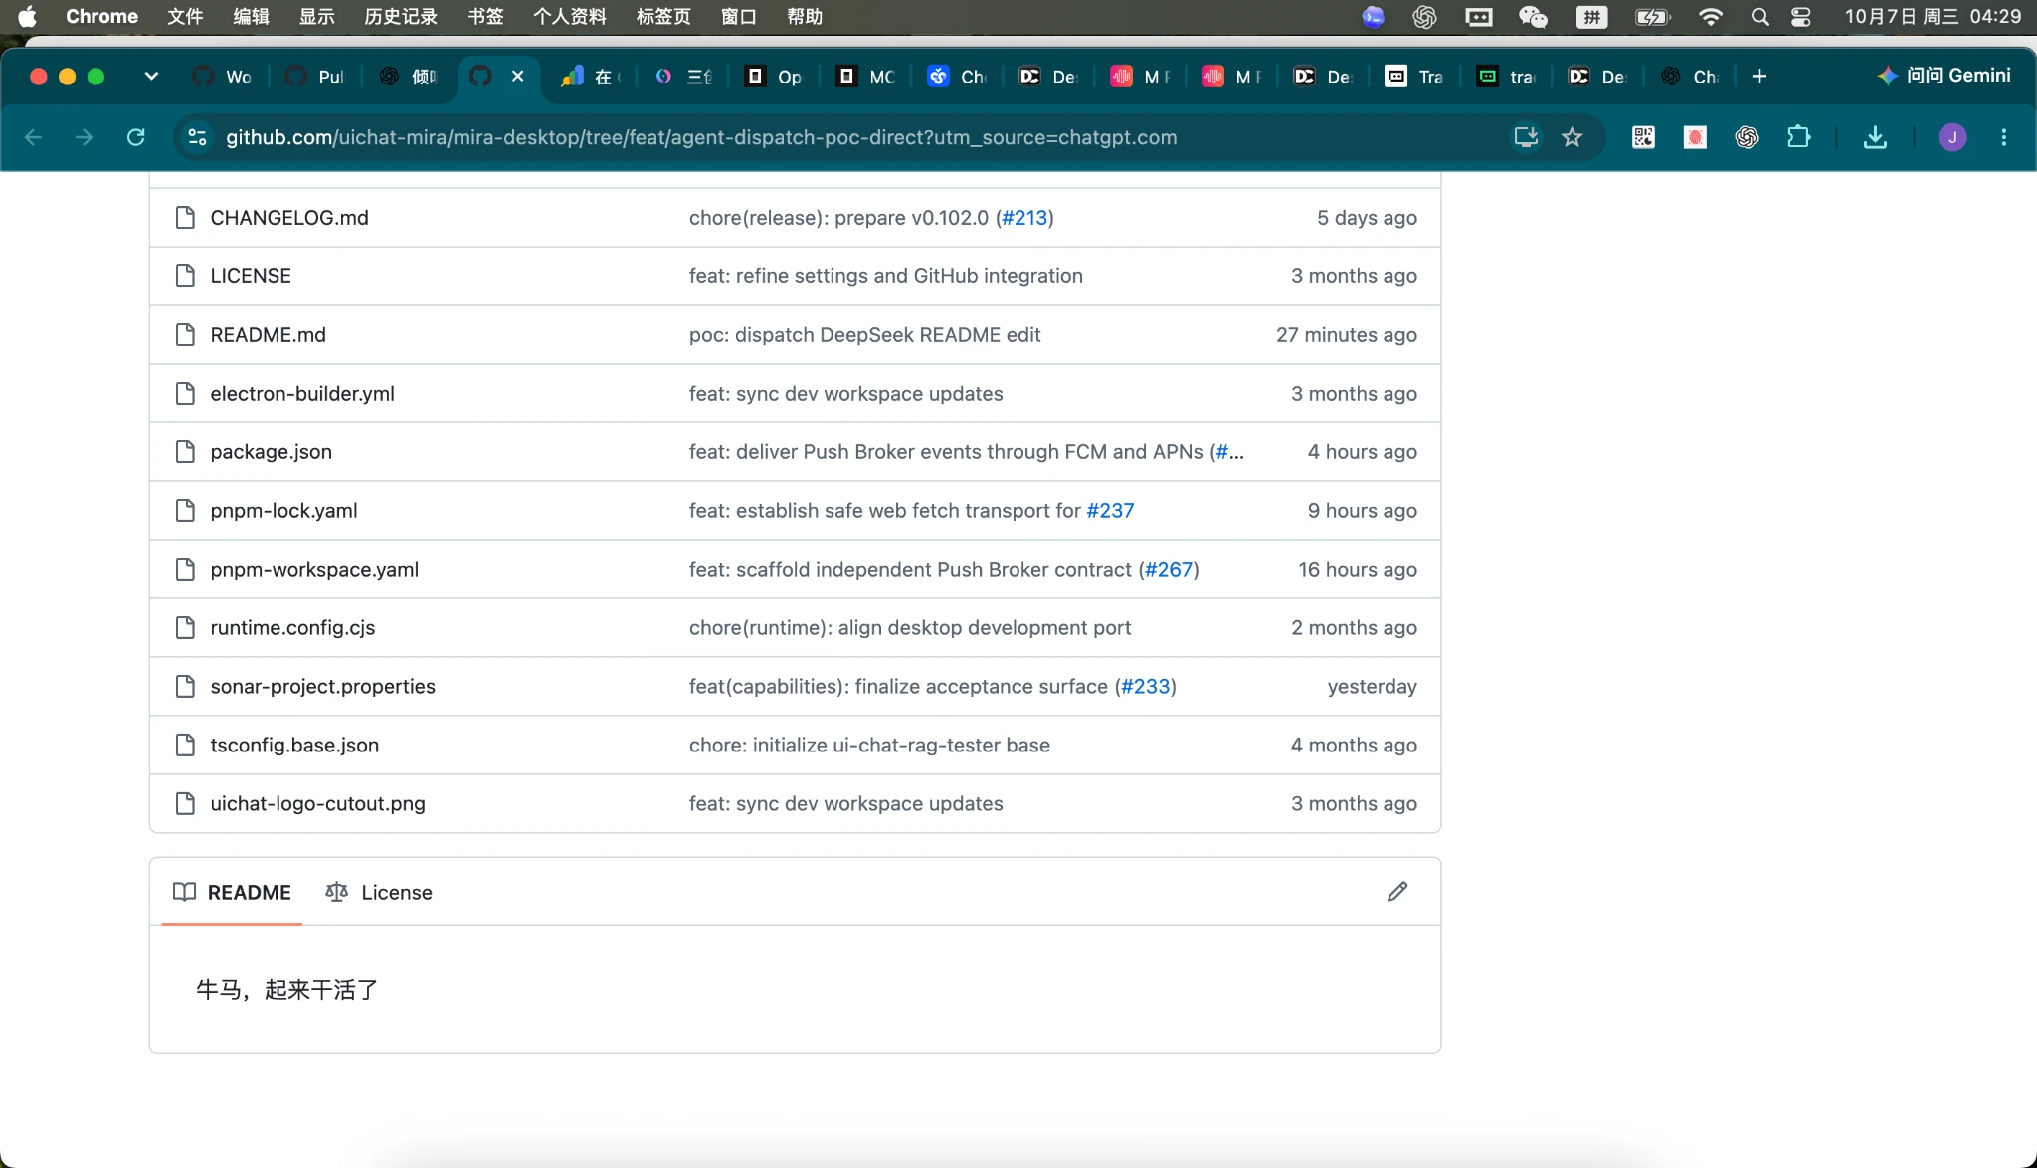The image size is (2037, 1168).
Task: Click the ChatGPT extension icon in toolbar
Action: click(x=1747, y=137)
